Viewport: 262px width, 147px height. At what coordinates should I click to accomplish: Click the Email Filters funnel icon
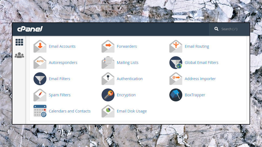pyautogui.click(x=40, y=79)
